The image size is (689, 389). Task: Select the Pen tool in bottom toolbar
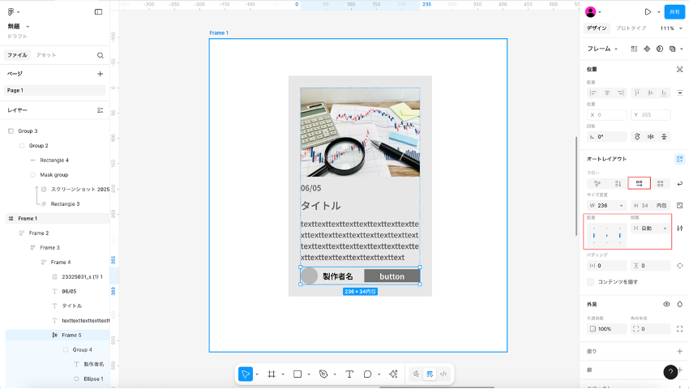click(x=323, y=374)
